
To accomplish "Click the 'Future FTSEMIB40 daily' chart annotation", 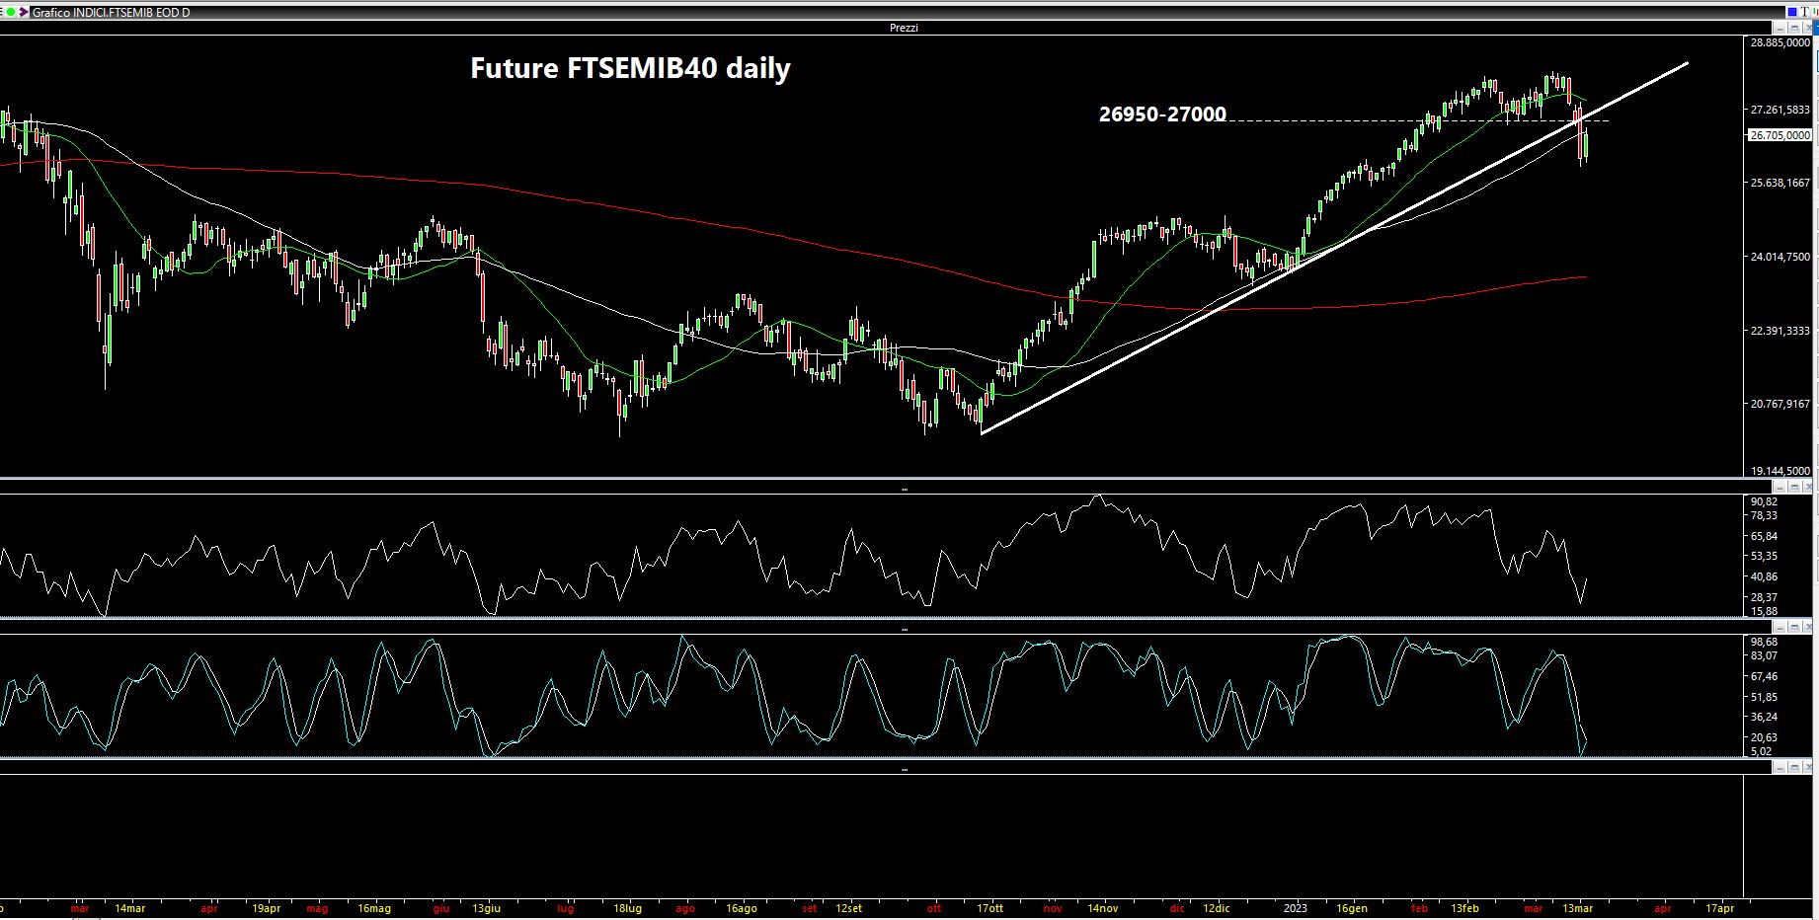I will pos(630,68).
